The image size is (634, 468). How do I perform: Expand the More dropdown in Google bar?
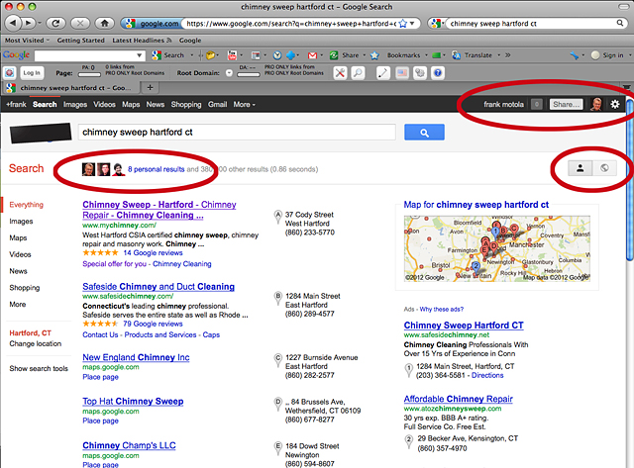pyautogui.click(x=245, y=104)
